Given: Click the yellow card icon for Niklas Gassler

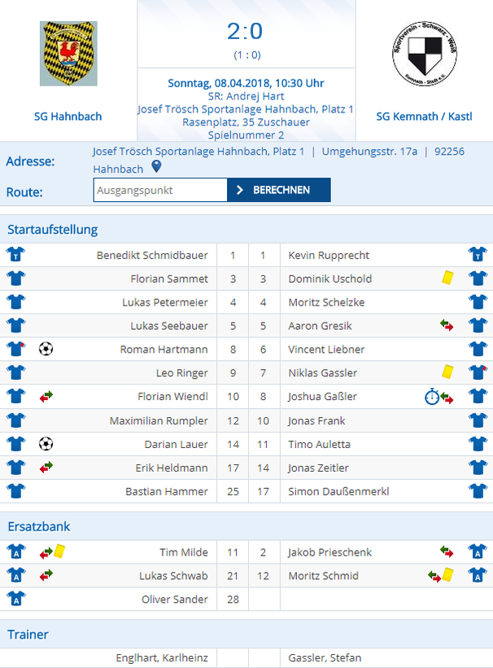Looking at the screenshot, I should coord(447,372).
